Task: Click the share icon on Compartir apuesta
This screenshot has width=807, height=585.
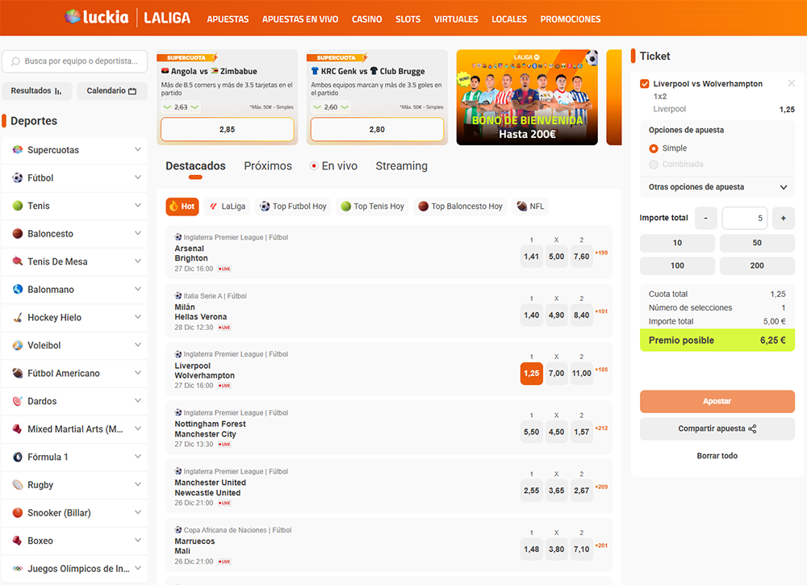Action: tap(752, 428)
